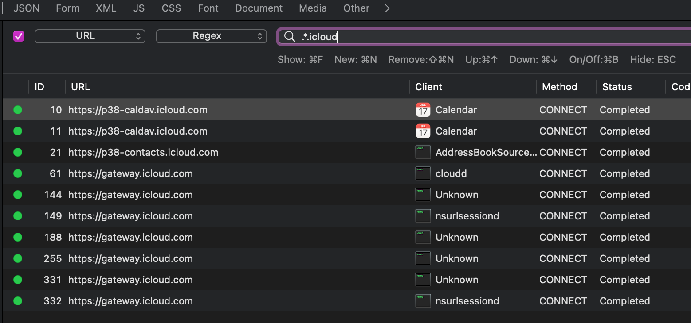Click green status dot of request 10
The height and width of the screenshot is (323, 691).
18,110
